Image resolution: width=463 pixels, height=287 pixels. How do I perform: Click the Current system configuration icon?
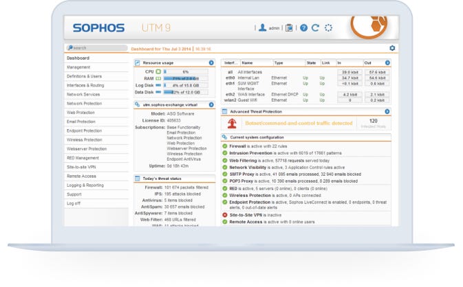tap(225, 137)
